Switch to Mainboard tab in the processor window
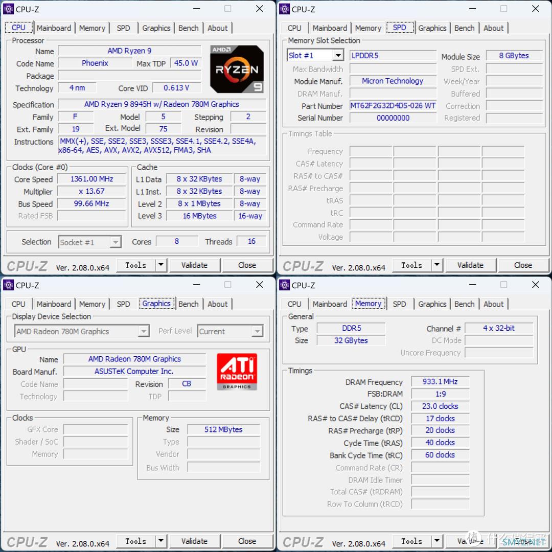Viewport: 552px width, 552px height. tap(54, 28)
